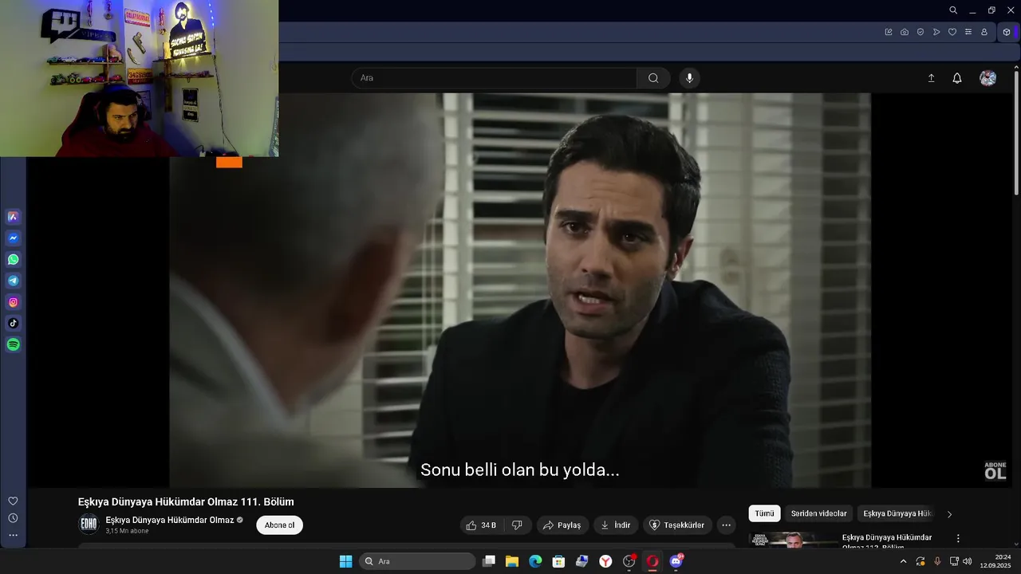This screenshot has width=1021, height=574.
Task: Open Aria AI in the Opera sidebar
Action: tap(13, 217)
